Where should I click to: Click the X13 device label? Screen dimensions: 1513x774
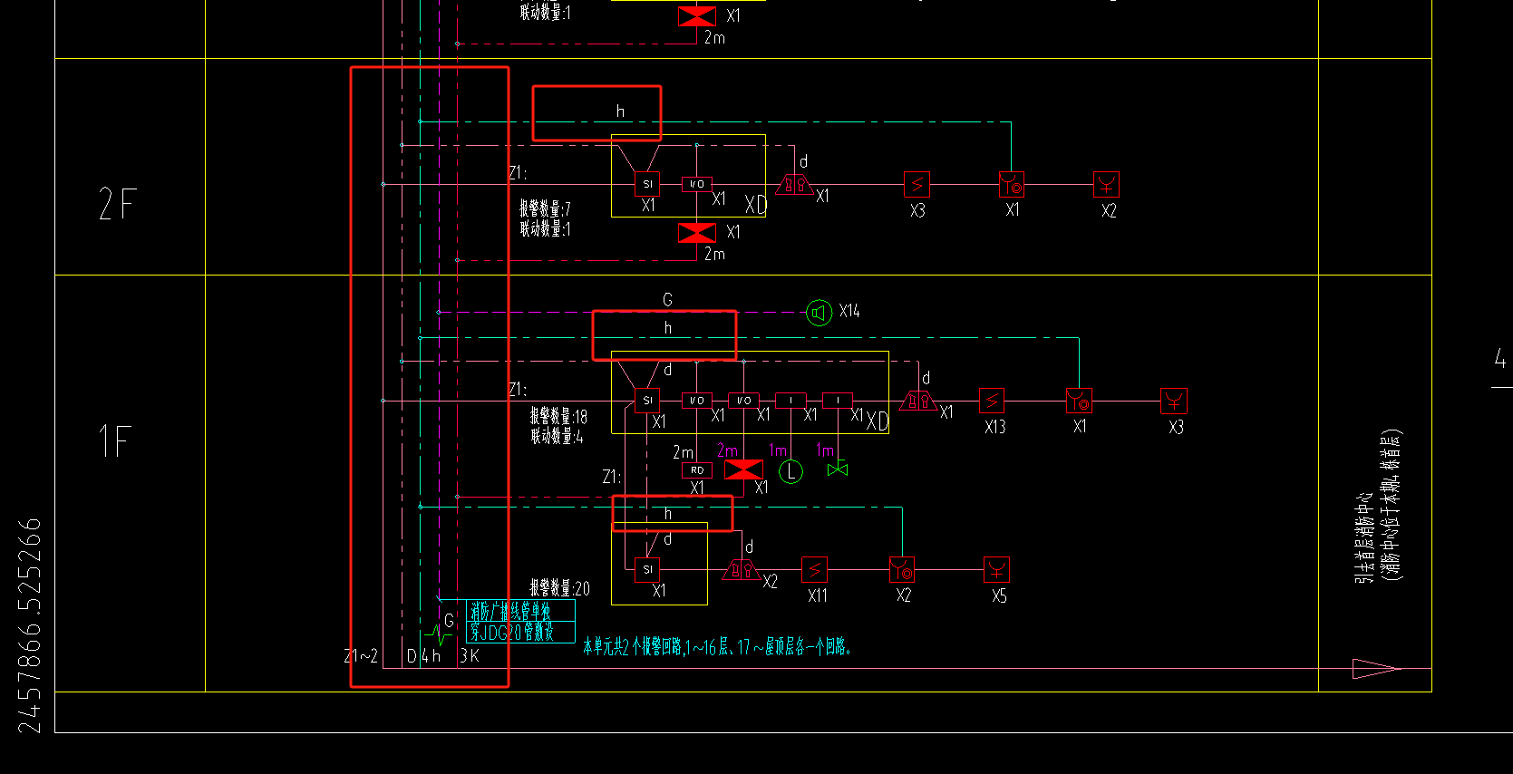(x=995, y=427)
